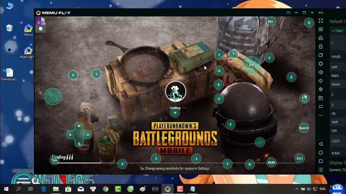Click the V key-mapping circle
Screen dimensions: 346x194
219,99
